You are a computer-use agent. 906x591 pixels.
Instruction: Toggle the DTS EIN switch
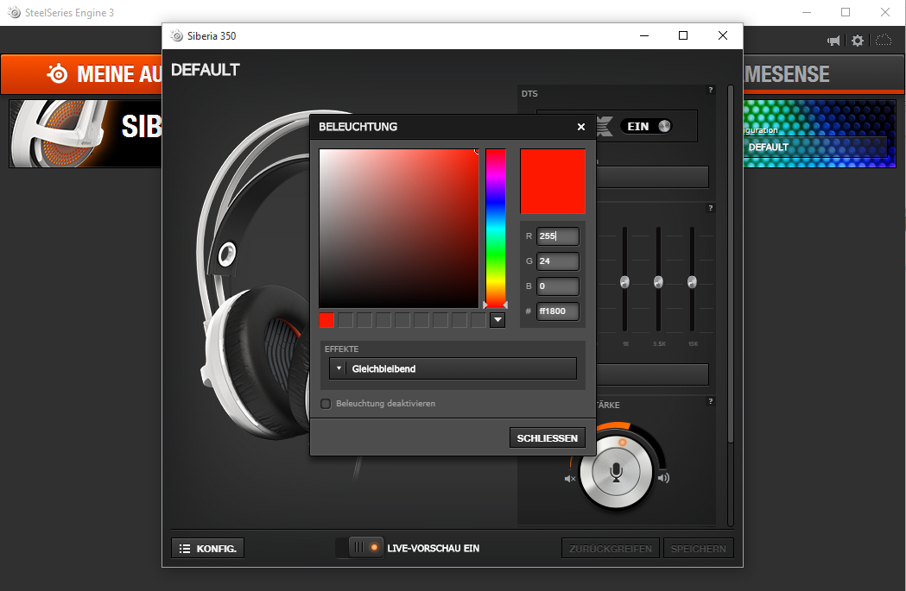(x=649, y=126)
